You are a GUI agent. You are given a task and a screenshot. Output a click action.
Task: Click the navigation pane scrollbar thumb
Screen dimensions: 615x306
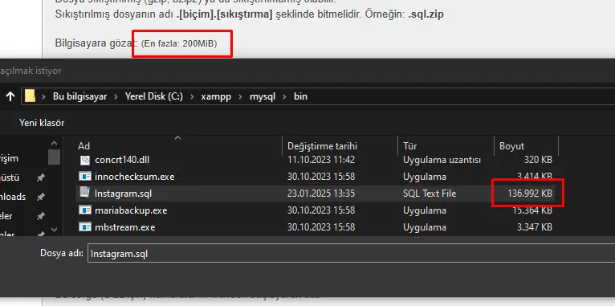click(x=54, y=157)
